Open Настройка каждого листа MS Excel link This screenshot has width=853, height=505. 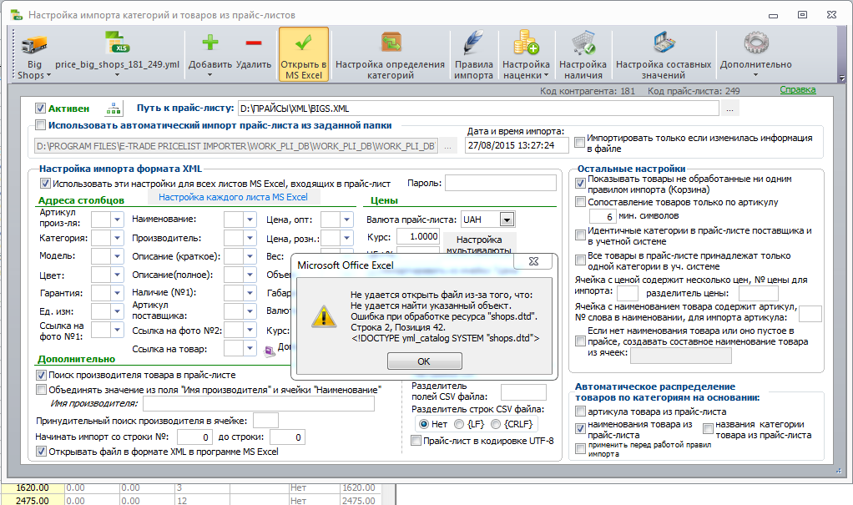click(x=233, y=197)
